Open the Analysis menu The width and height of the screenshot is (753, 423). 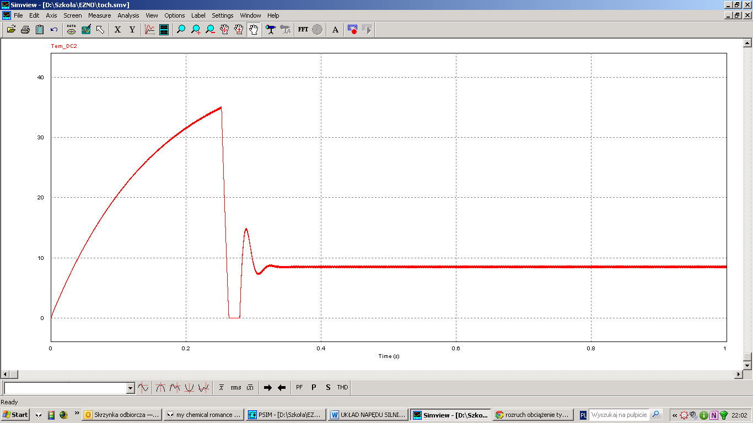(128, 15)
